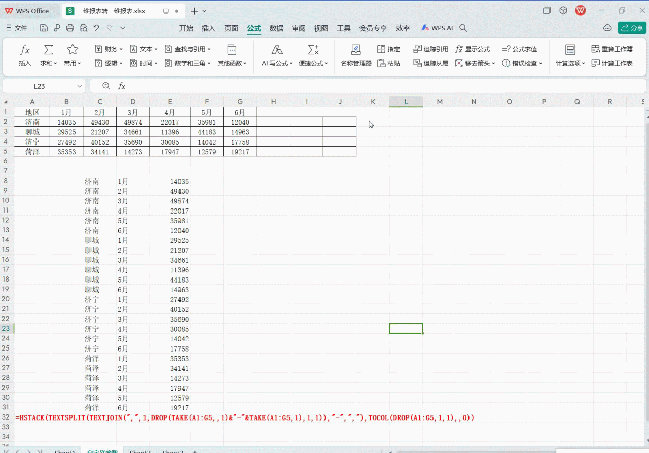649x453 pixels.
Task: Click 追踪从属 trace dependents
Action: 431,63
